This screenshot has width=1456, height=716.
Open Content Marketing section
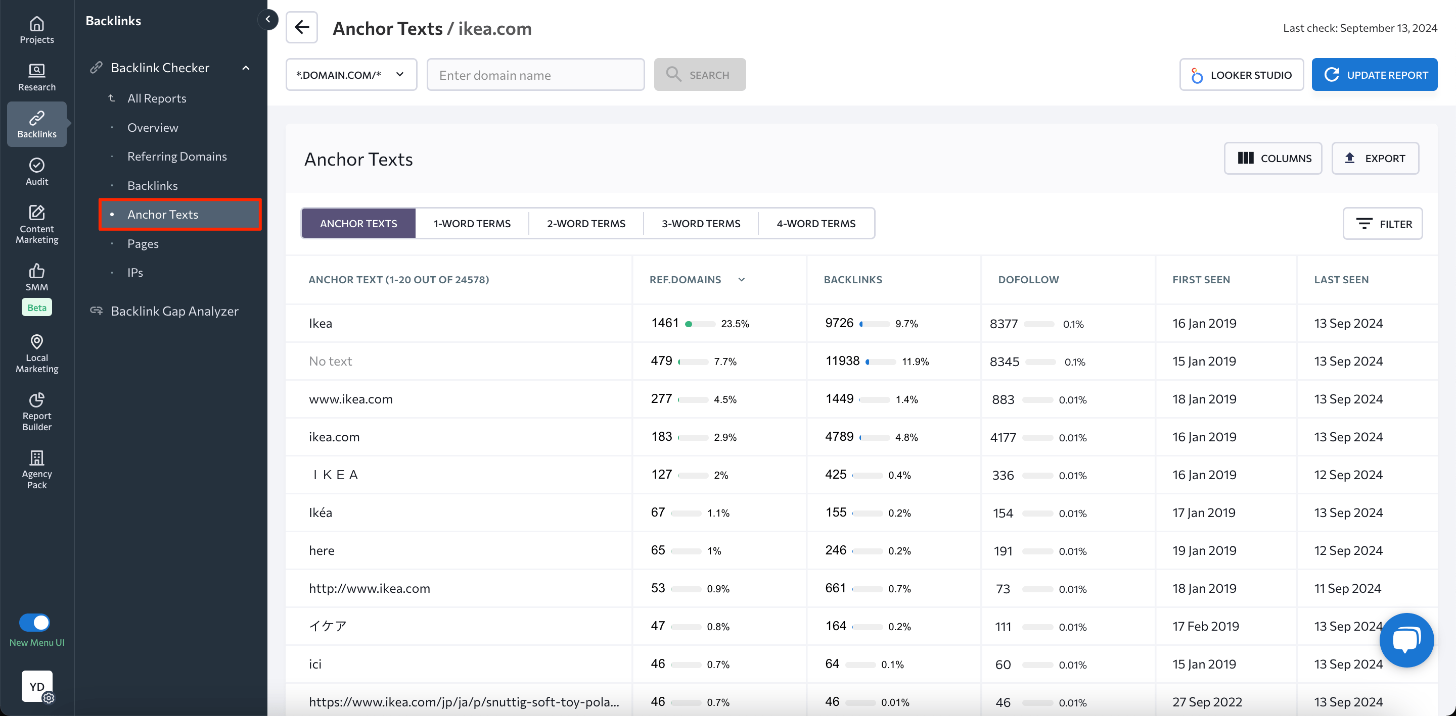(37, 224)
